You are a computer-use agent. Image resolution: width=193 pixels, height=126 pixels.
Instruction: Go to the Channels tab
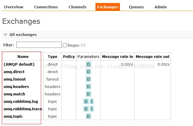78,7
